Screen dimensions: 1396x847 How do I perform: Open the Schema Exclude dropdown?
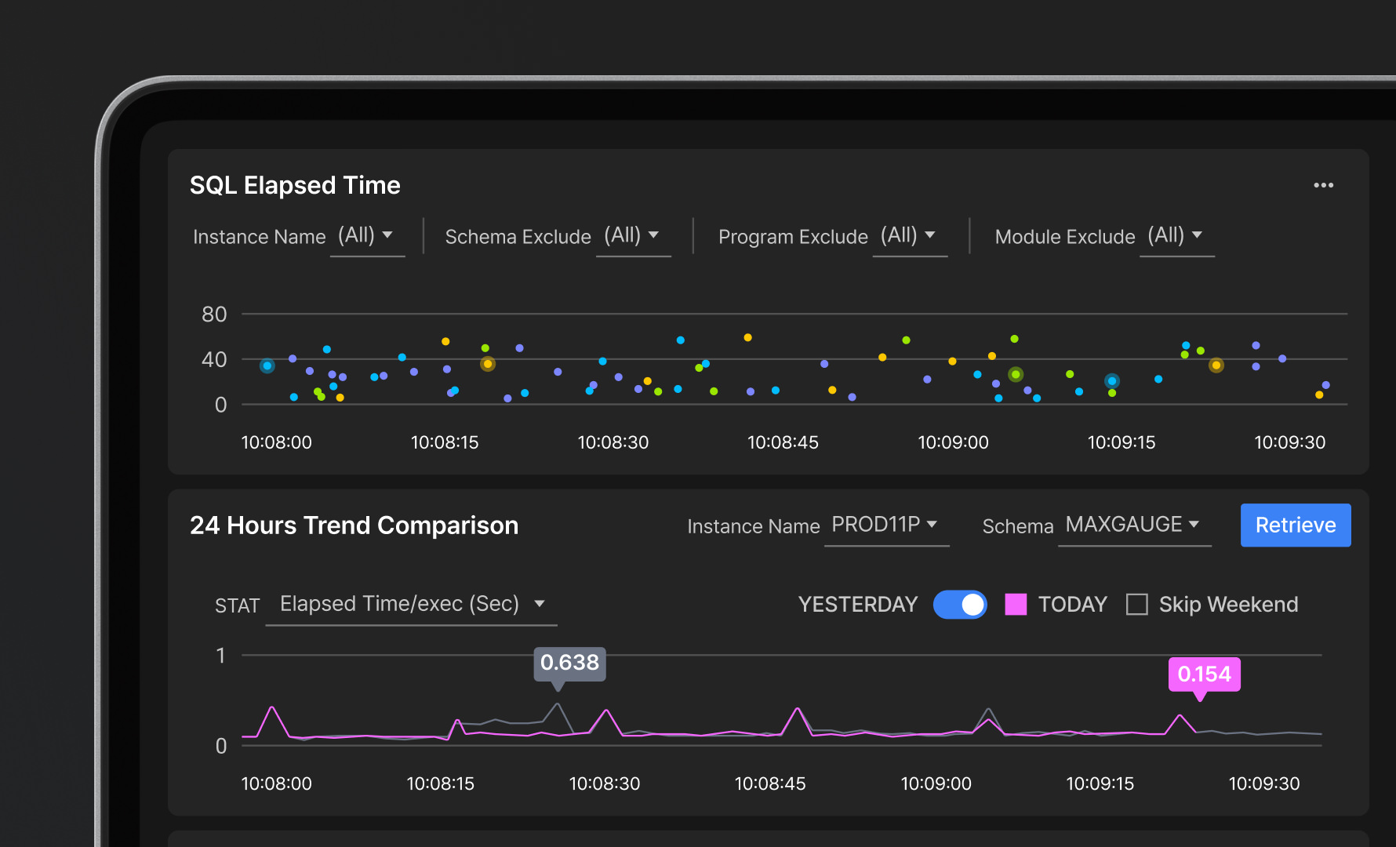click(632, 235)
